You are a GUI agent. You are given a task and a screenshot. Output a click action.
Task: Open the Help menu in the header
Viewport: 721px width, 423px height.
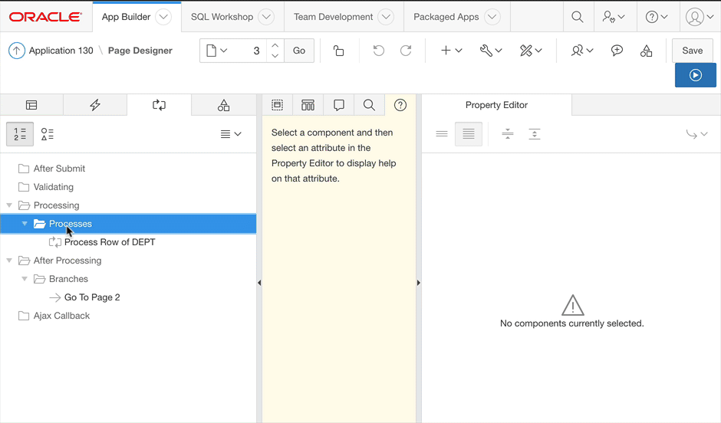[657, 17]
